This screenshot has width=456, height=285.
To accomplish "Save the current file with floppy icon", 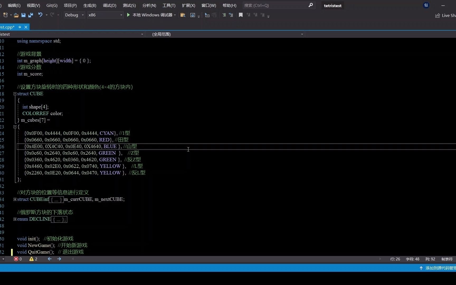I will pyautogui.click(x=23, y=15).
